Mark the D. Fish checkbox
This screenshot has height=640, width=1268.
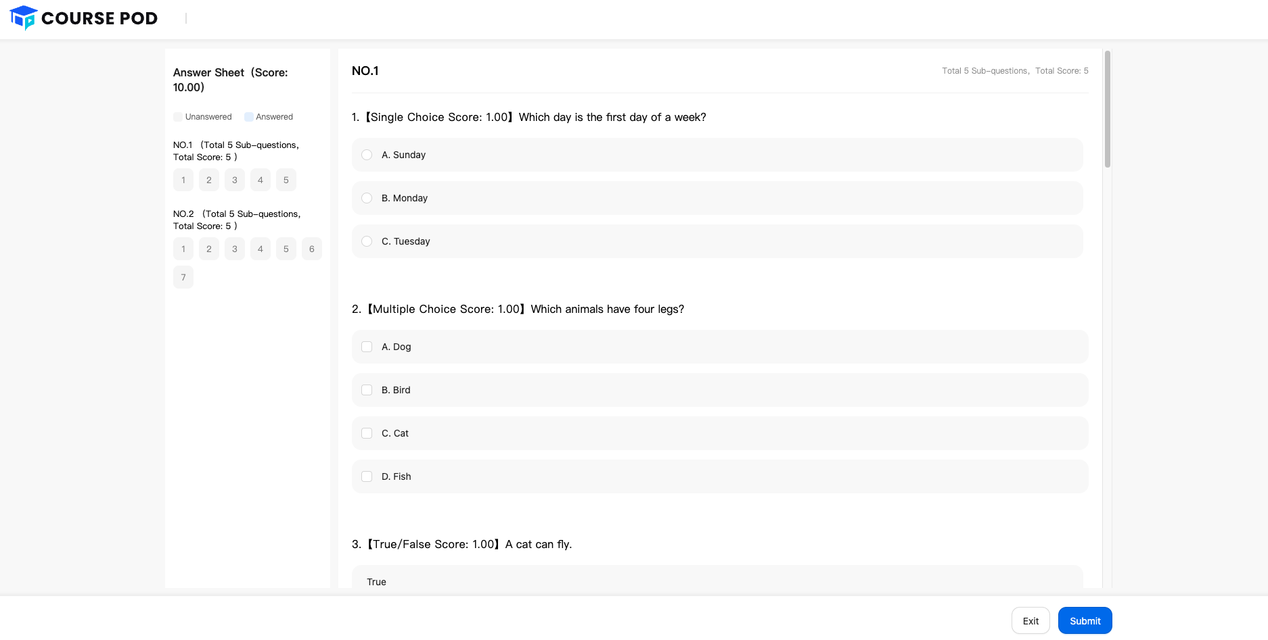(x=367, y=476)
